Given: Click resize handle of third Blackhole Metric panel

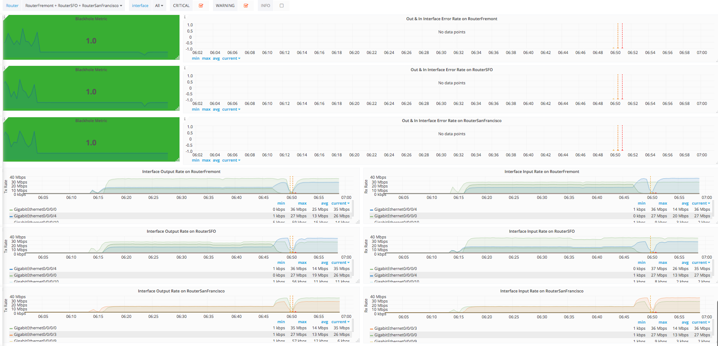Looking at the screenshot, I should [178, 160].
